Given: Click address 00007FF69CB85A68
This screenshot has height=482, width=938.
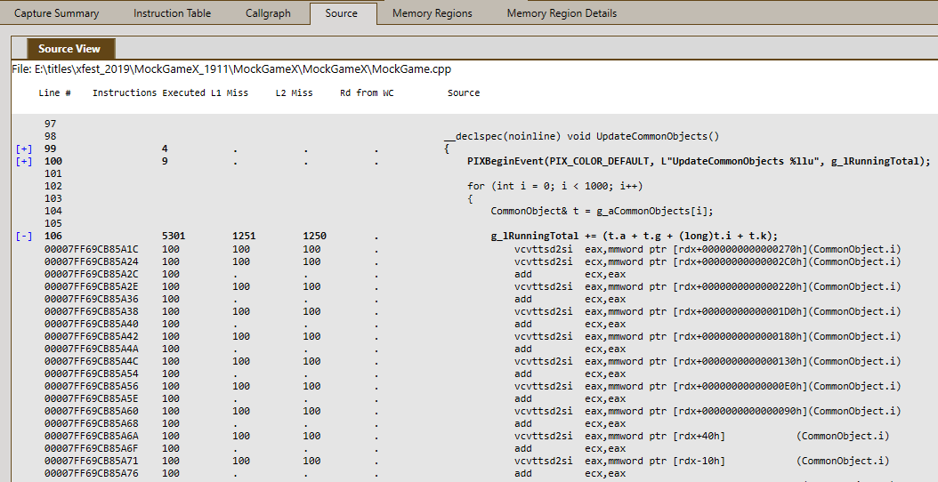Looking at the screenshot, I should 91,423.
